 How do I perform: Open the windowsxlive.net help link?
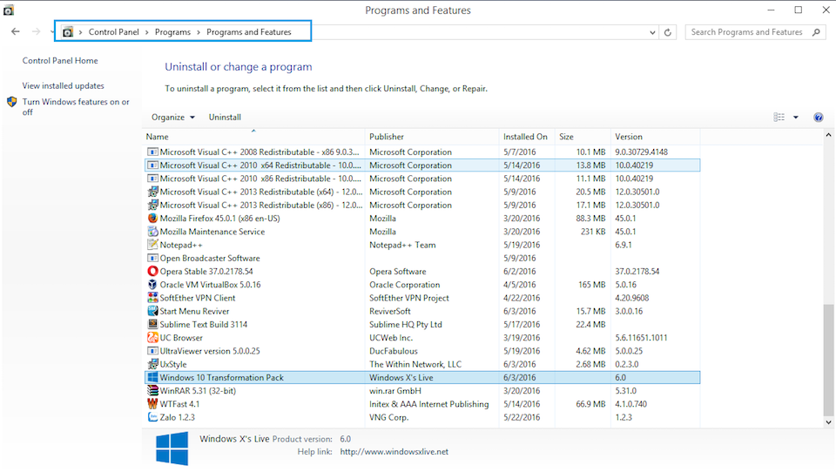[394, 452]
